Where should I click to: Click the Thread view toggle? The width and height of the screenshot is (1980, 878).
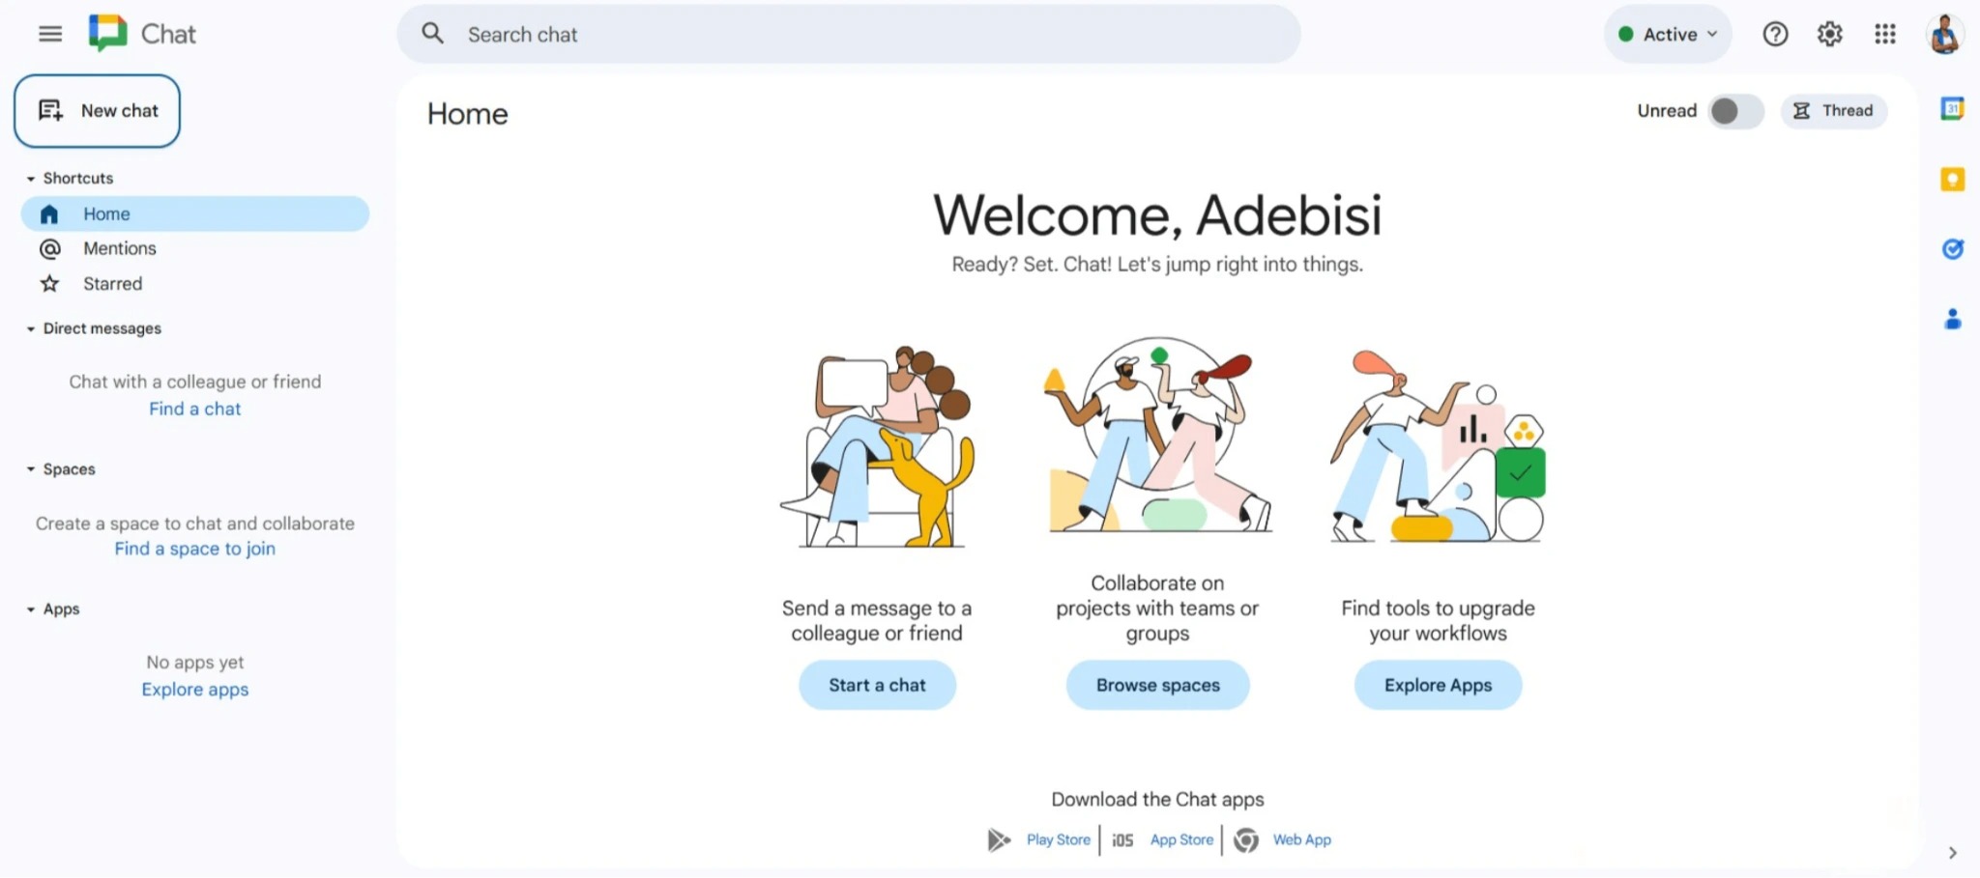pos(1833,110)
